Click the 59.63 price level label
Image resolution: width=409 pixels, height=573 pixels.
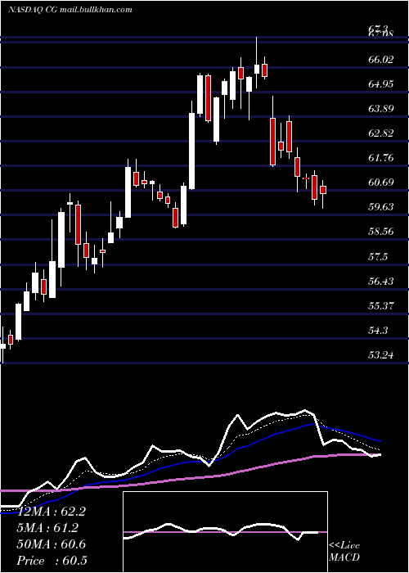click(381, 207)
